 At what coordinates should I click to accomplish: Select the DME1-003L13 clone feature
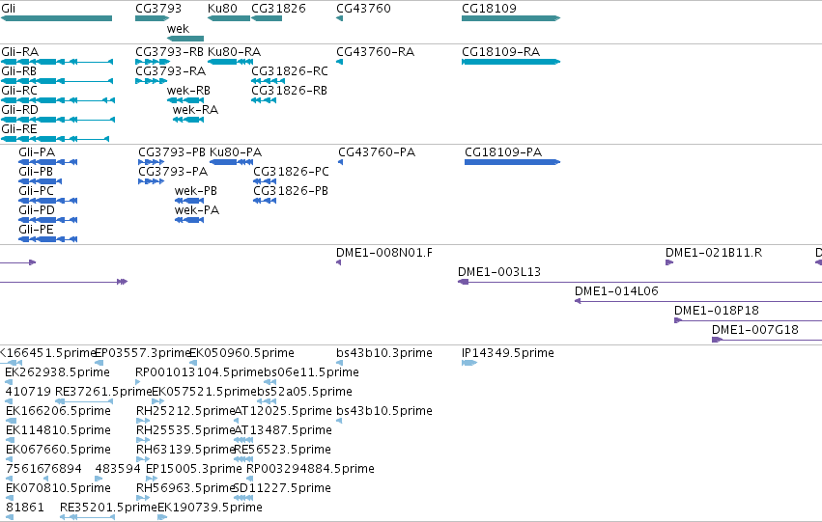(639, 282)
